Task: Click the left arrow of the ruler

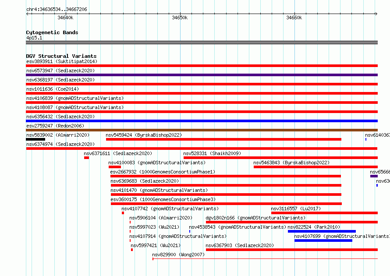Action: coord(27,14)
